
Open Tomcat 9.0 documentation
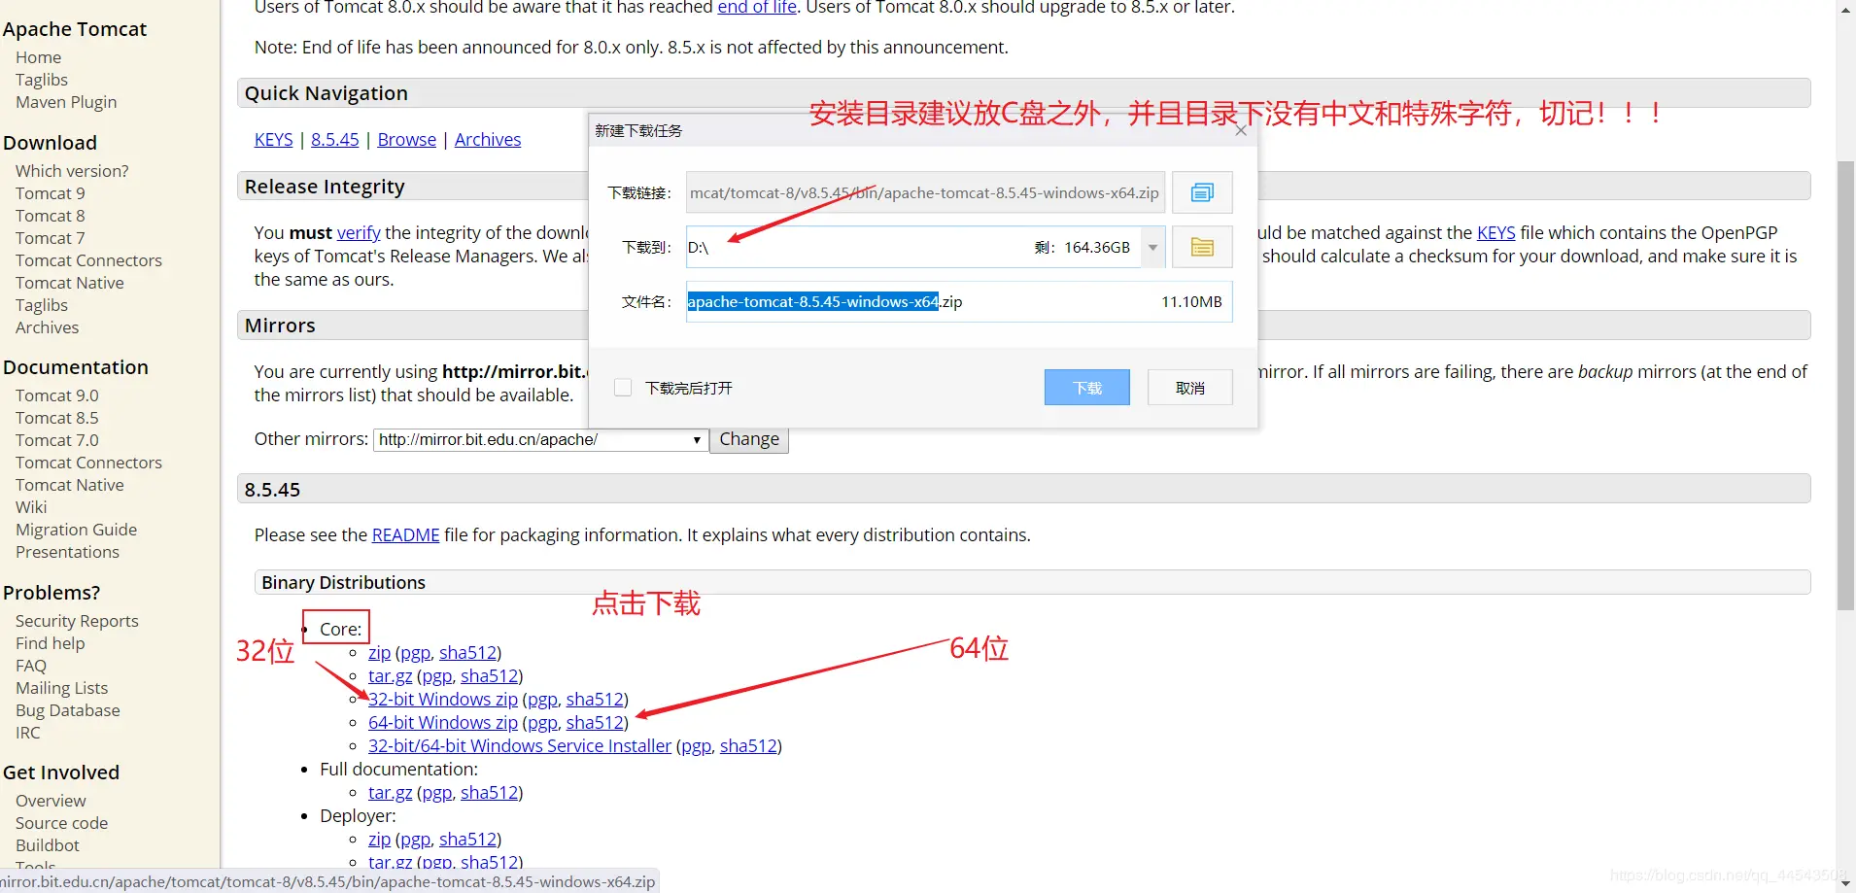point(56,395)
